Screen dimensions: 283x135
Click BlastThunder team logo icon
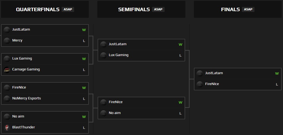[7, 128]
